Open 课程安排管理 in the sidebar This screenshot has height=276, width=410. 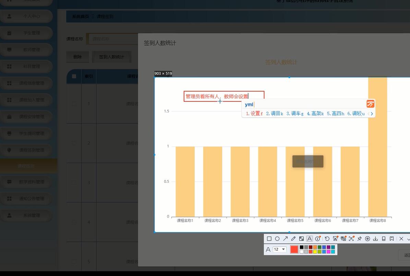(26, 117)
